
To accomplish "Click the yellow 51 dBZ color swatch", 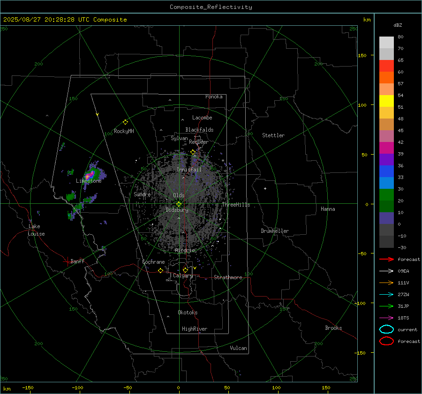I will pyautogui.click(x=386, y=101).
